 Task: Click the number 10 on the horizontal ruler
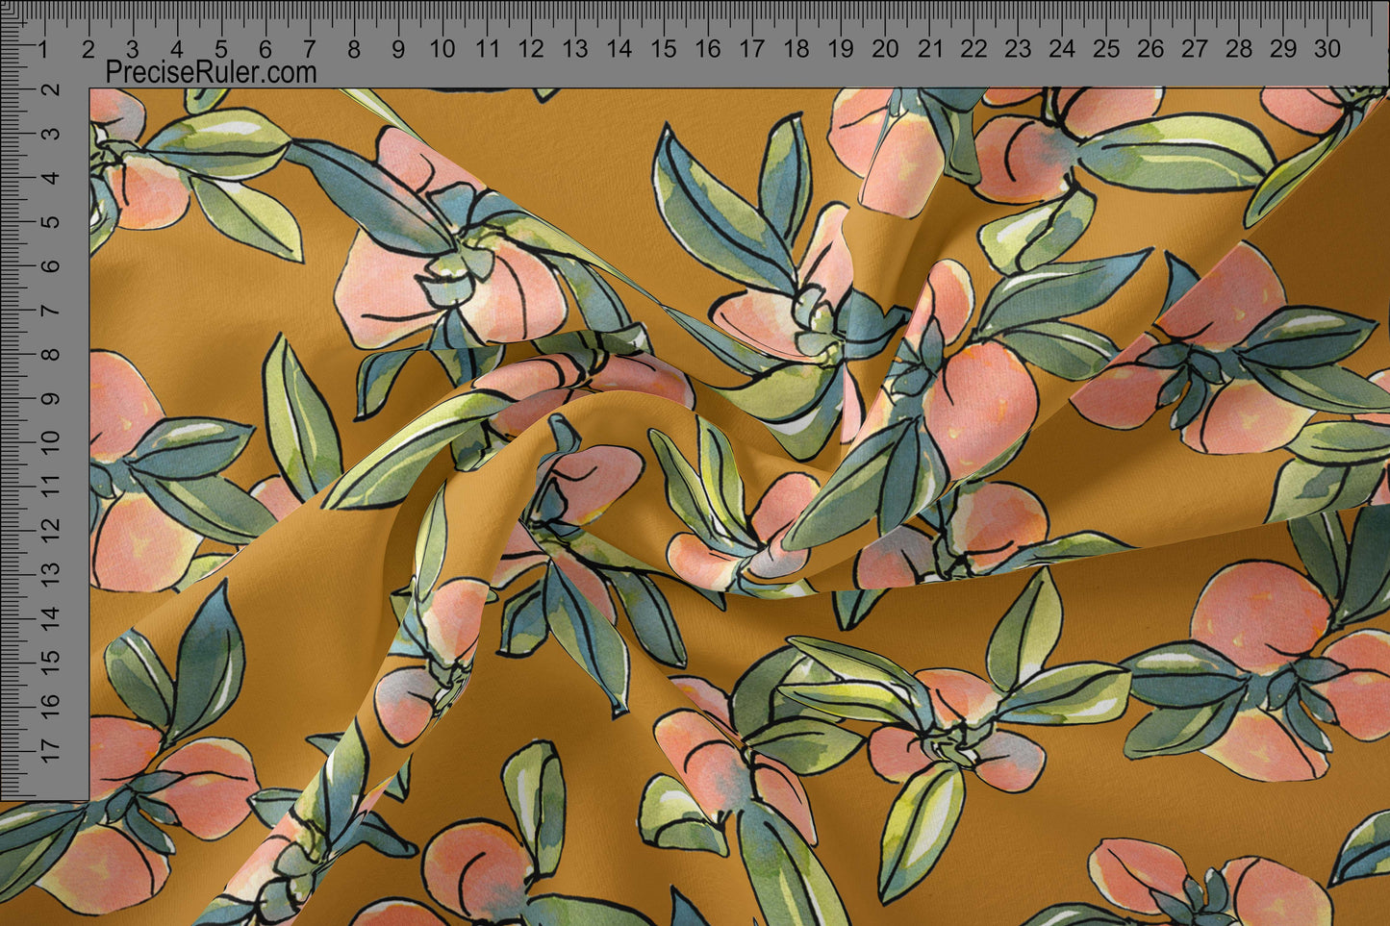point(442,49)
